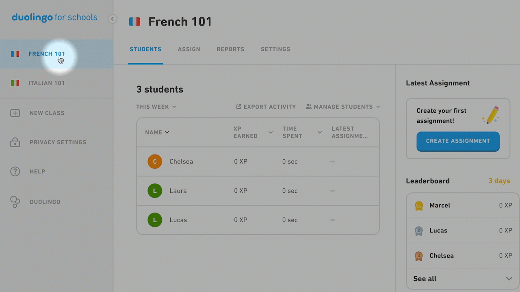Open Privacy Settings lock icon
The width and height of the screenshot is (520, 292).
pos(15,142)
